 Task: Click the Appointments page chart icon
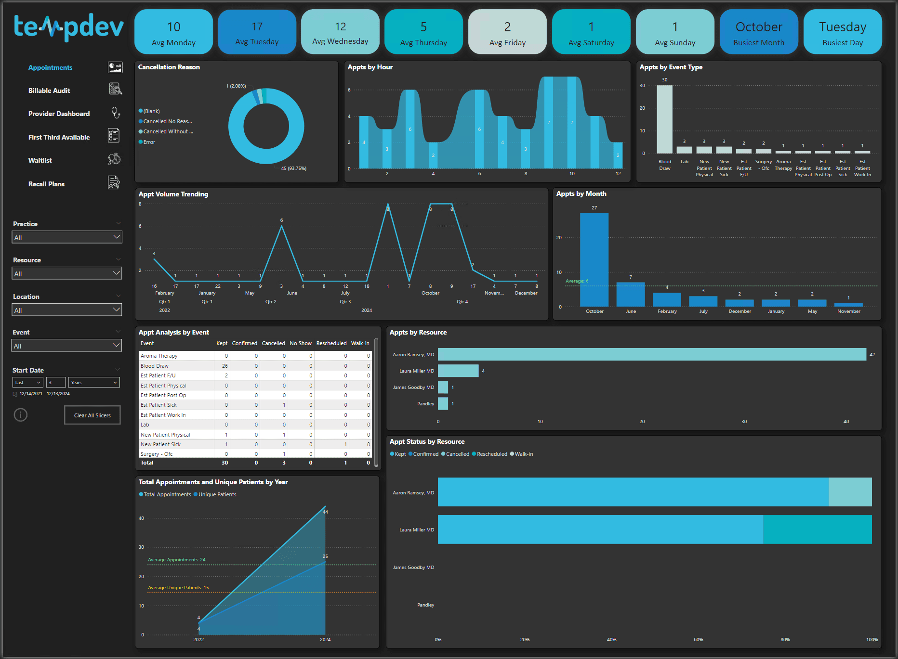click(x=115, y=67)
